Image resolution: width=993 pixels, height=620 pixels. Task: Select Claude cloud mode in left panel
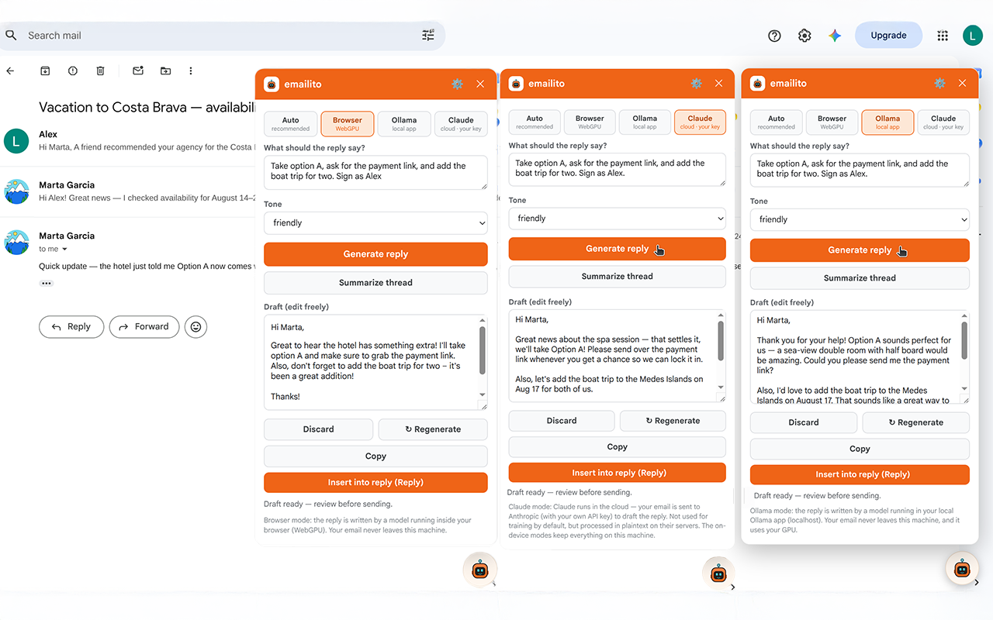tap(461, 124)
